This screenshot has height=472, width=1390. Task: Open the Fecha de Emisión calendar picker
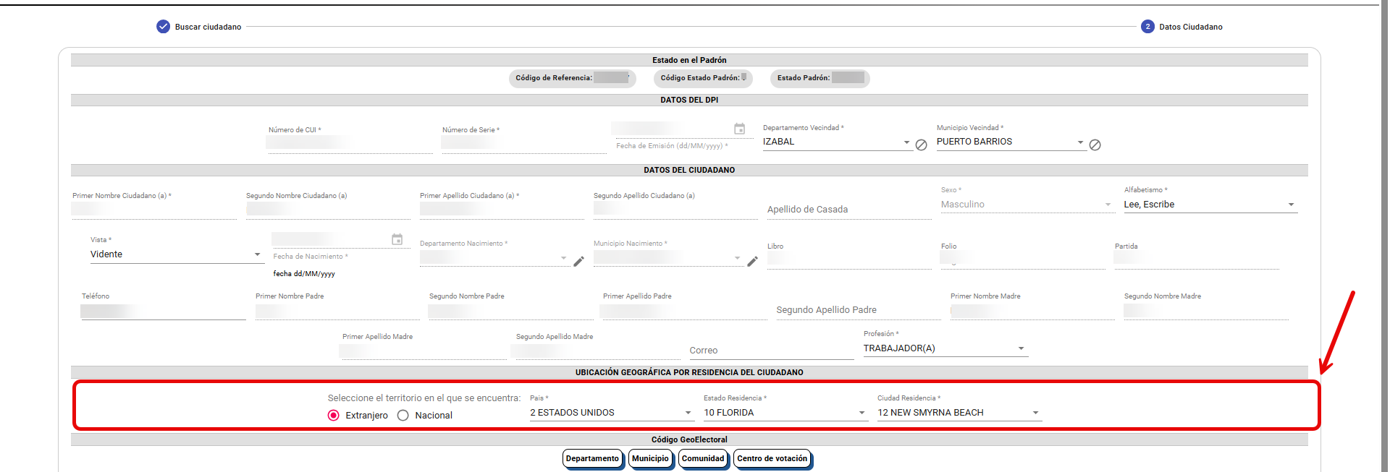tap(739, 129)
